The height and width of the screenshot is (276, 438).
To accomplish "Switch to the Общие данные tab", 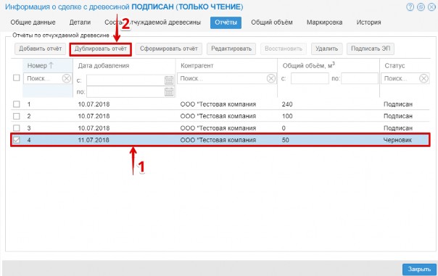I will 33,22.
